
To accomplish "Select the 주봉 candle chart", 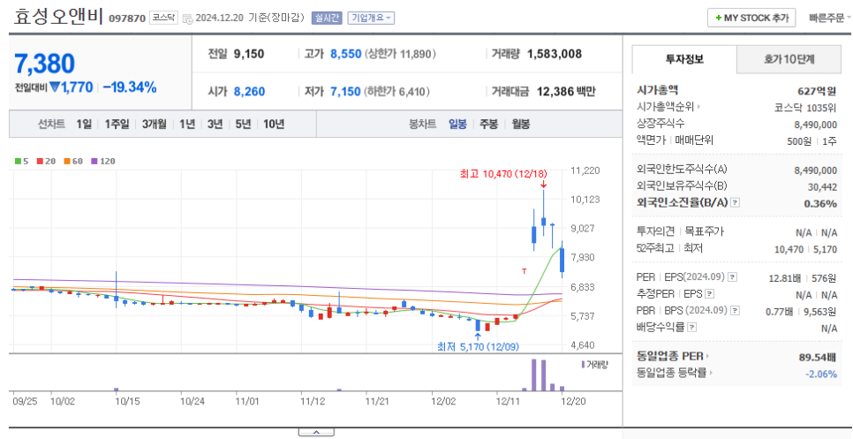I will pos(488,124).
